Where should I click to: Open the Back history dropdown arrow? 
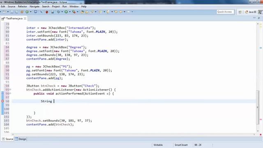coord(125,12)
